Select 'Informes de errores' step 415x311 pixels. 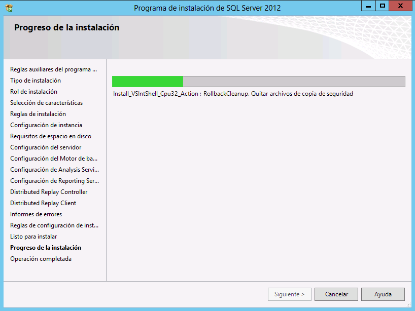(36, 214)
